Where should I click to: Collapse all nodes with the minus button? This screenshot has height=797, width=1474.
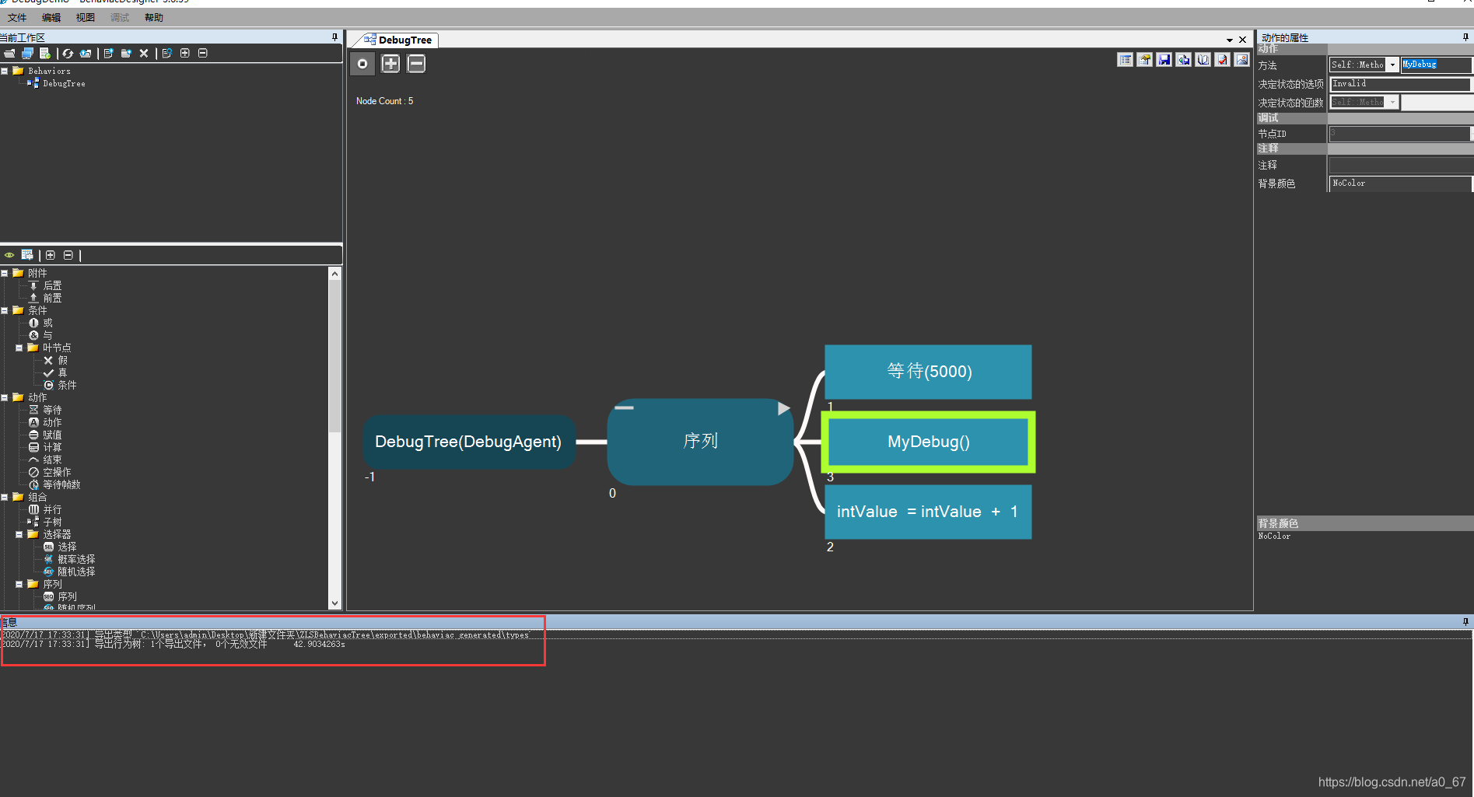[416, 63]
